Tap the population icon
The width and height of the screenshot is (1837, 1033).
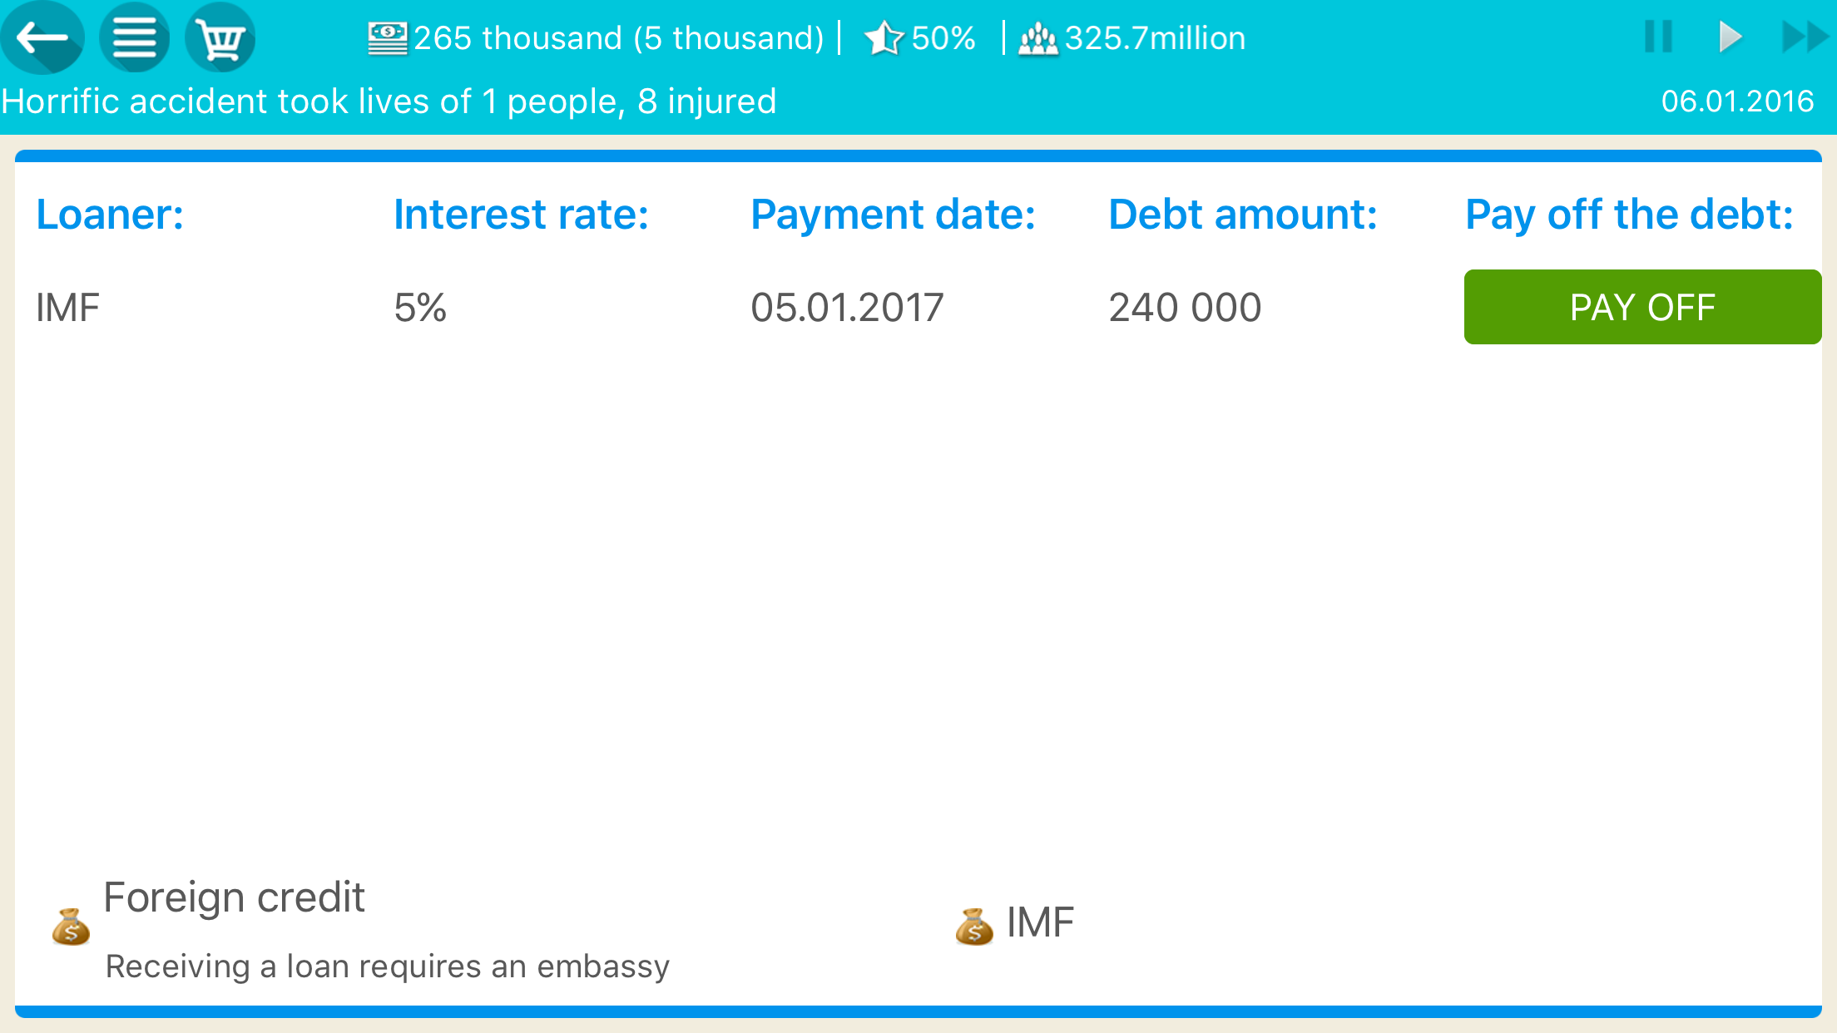click(1037, 38)
